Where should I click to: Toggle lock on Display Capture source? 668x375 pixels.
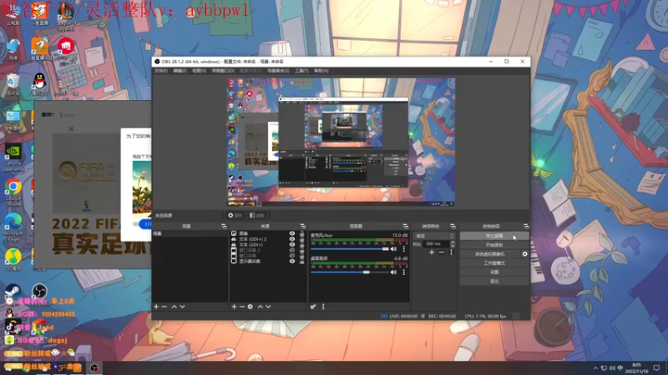[x=302, y=261]
